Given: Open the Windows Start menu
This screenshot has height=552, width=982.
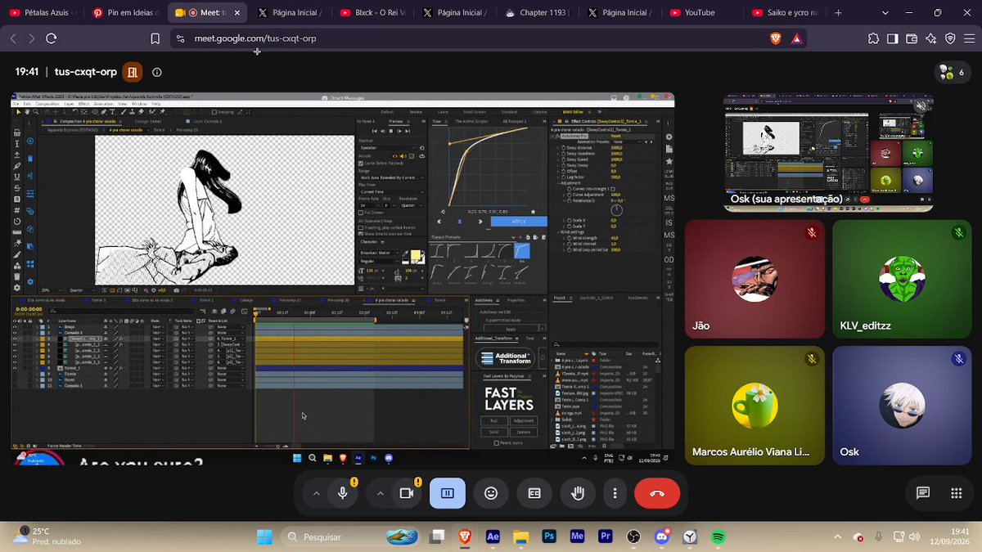Looking at the screenshot, I should tap(264, 536).
